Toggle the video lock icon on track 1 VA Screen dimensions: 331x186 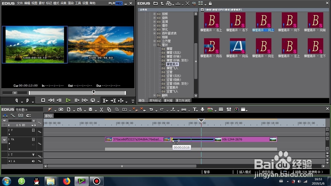[x=33, y=139]
